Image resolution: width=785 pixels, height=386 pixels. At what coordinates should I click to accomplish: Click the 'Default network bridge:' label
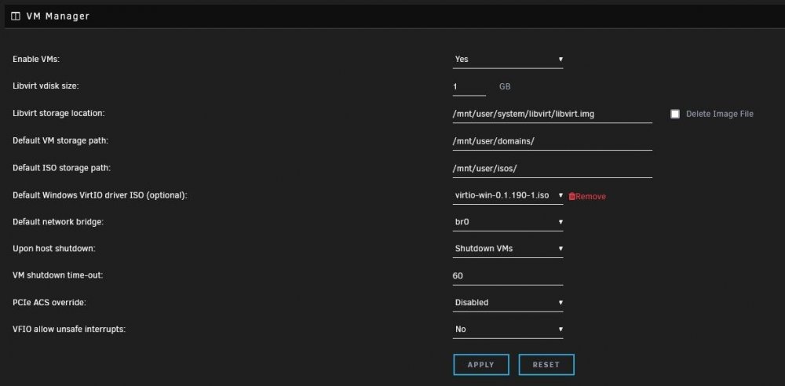58,222
